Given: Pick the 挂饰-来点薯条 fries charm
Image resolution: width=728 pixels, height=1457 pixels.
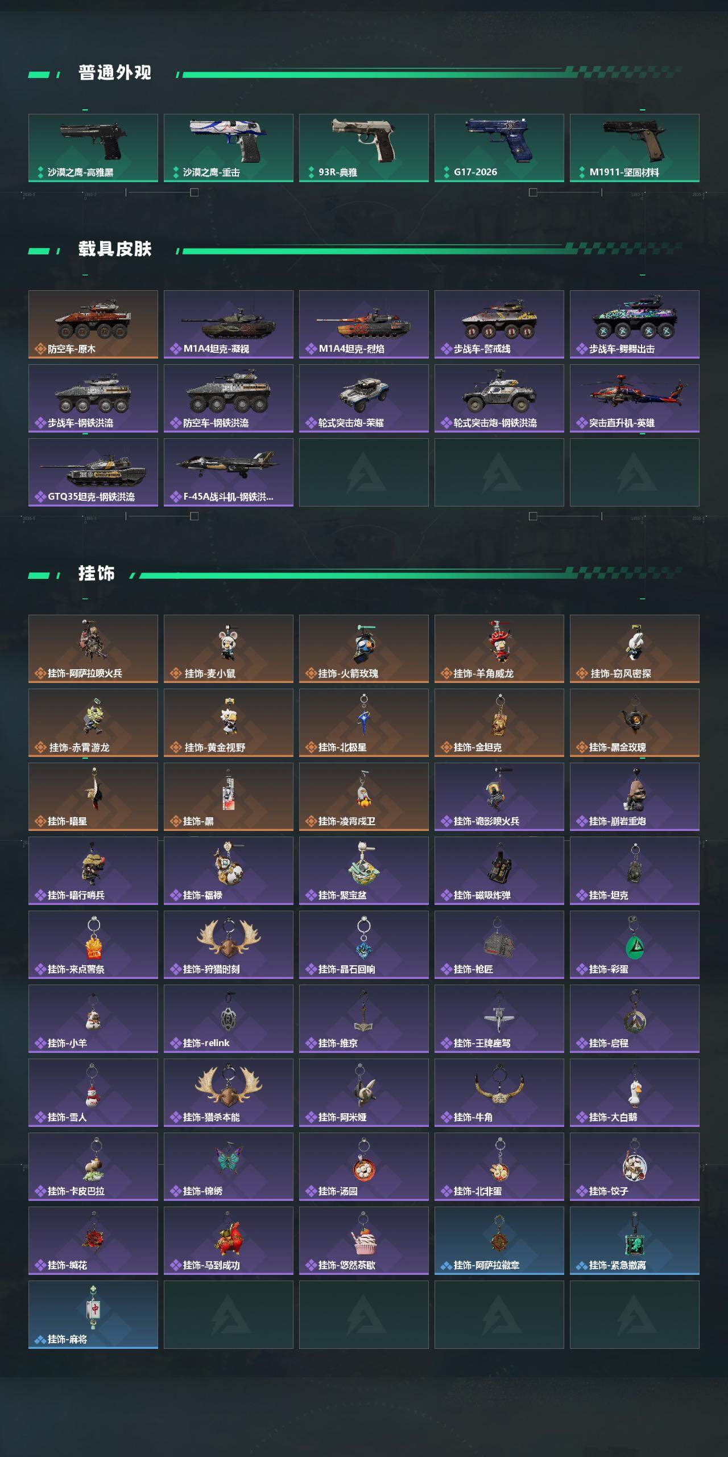Looking at the screenshot, I should 93,945.
